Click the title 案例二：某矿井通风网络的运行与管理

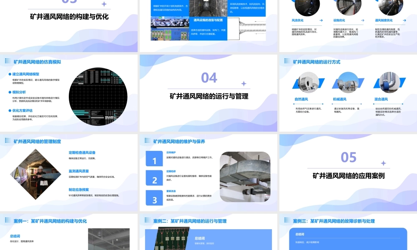click(190, 221)
